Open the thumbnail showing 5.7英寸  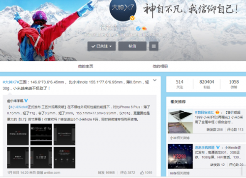coord(41,157)
